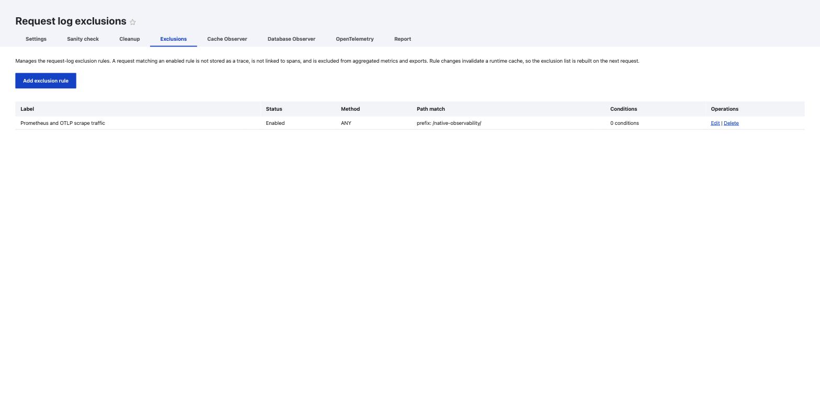Open the Database Observer tab

[291, 39]
